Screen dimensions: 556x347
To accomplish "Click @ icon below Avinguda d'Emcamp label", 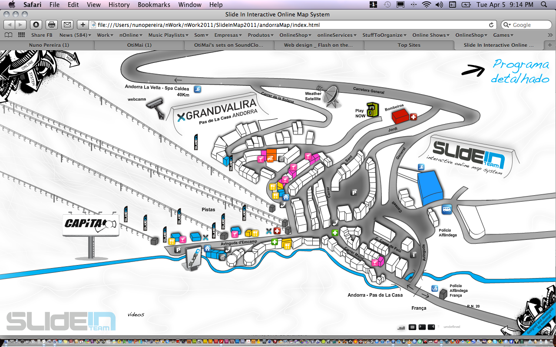I will click(x=222, y=257).
